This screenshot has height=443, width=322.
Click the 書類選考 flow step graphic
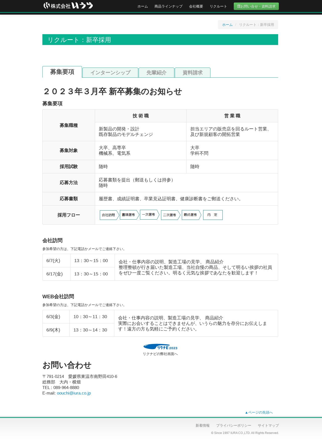[129, 215]
